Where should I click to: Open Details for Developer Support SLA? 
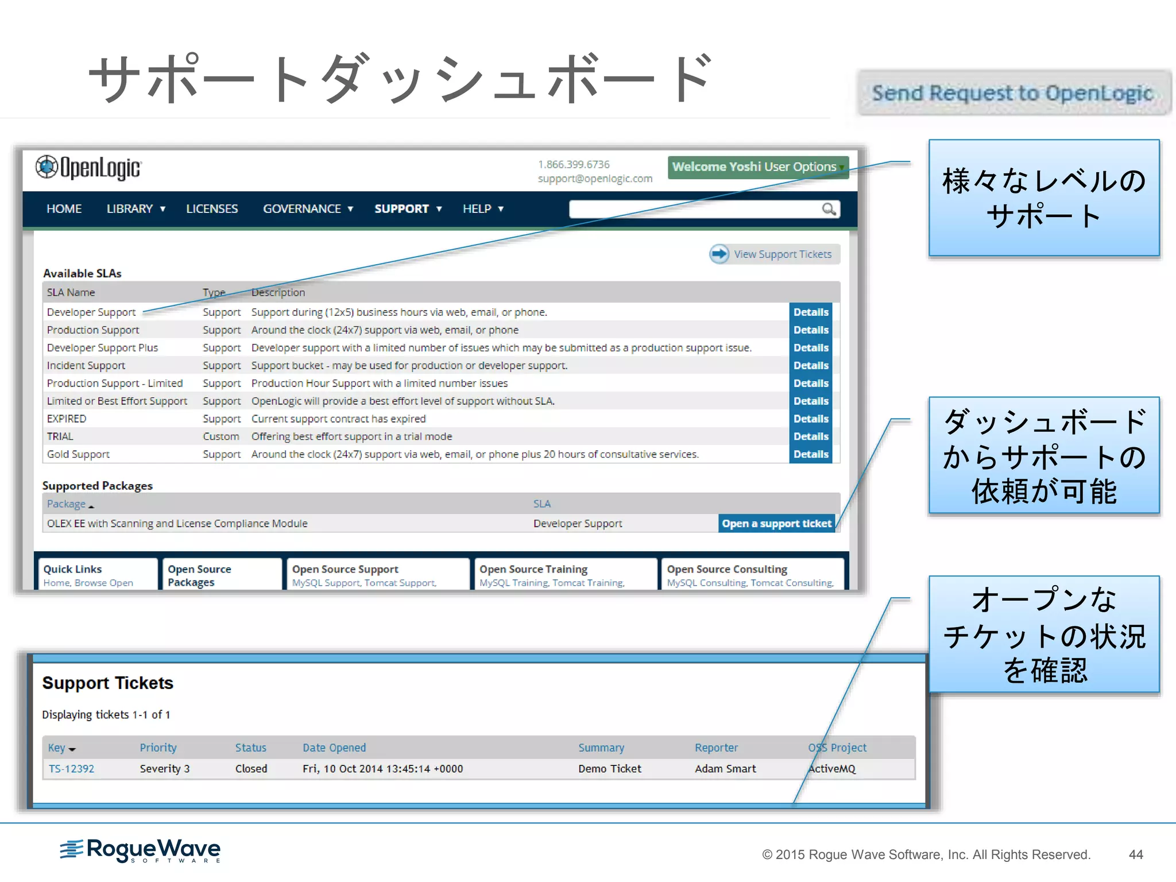click(x=811, y=312)
